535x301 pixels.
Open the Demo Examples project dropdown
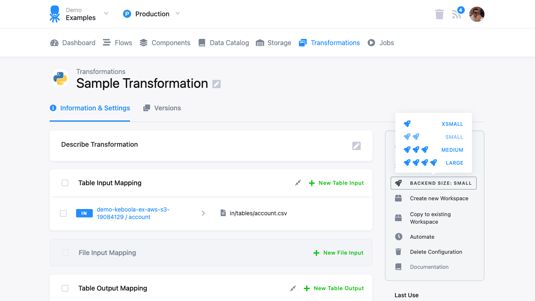point(106,13)
